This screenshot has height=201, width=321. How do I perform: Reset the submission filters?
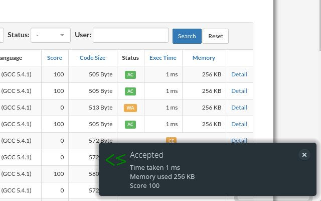pos(216,36)
